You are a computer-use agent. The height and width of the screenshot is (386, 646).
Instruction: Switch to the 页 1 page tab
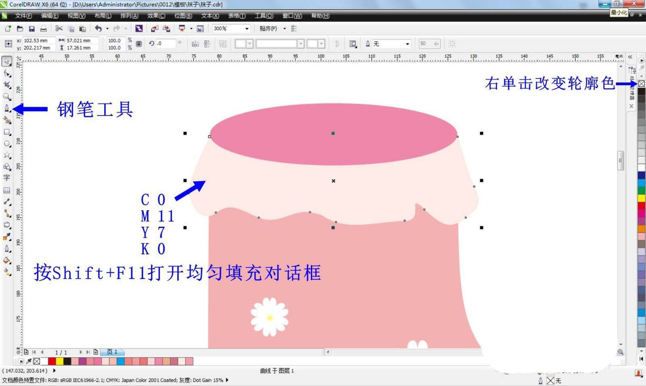point(113,352)
